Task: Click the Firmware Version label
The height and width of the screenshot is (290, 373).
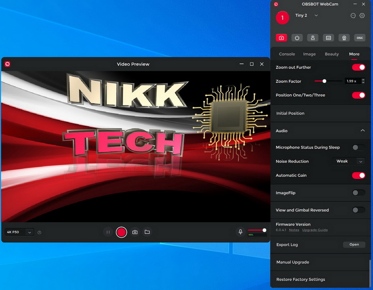Action: 293,224
